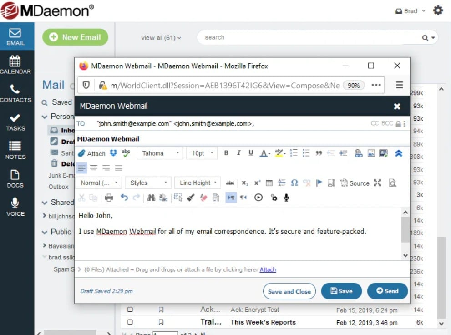Insert an anchor flag
This screenshot has width=451, height=335.
click(319, 183)
